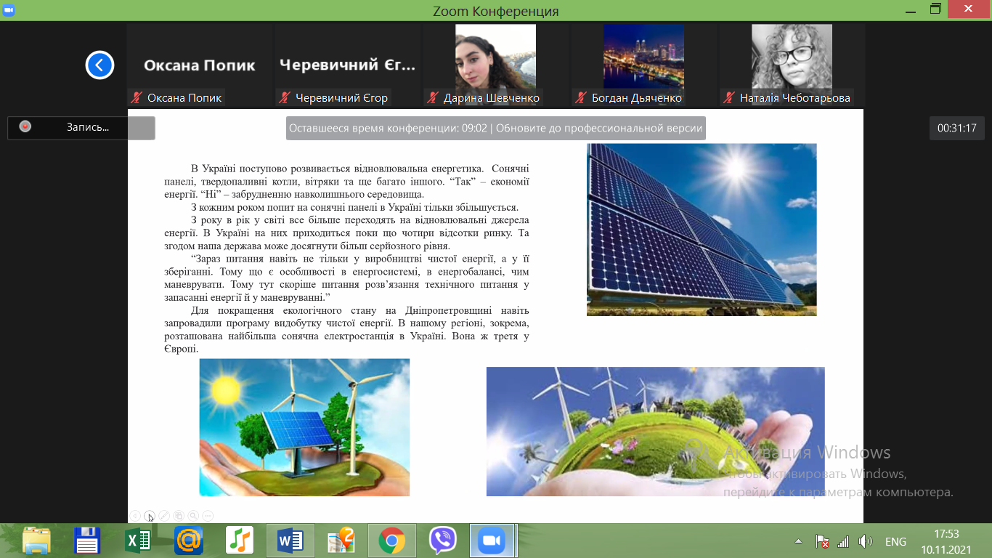Open the recording indicator labeled Запись...

81,127
